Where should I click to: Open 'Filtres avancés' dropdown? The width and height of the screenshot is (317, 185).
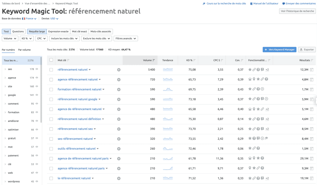[126, 38]
